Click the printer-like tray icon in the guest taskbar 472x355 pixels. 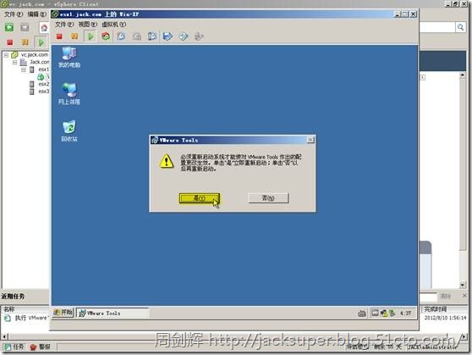point(362,313)
